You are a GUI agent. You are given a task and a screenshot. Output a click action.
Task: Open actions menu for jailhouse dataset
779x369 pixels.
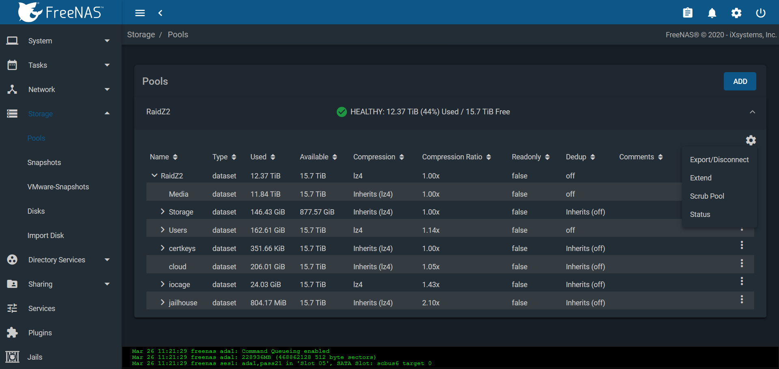(742, 299)
